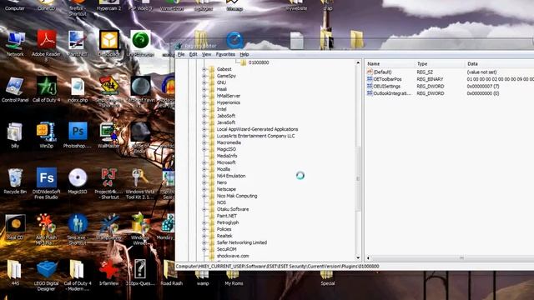
Task: Select the LucasArts Entertainment Company LLC key
Action: [256, 136]
